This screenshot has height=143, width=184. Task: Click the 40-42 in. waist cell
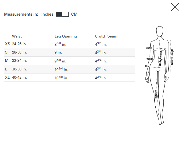click(19, 77)
